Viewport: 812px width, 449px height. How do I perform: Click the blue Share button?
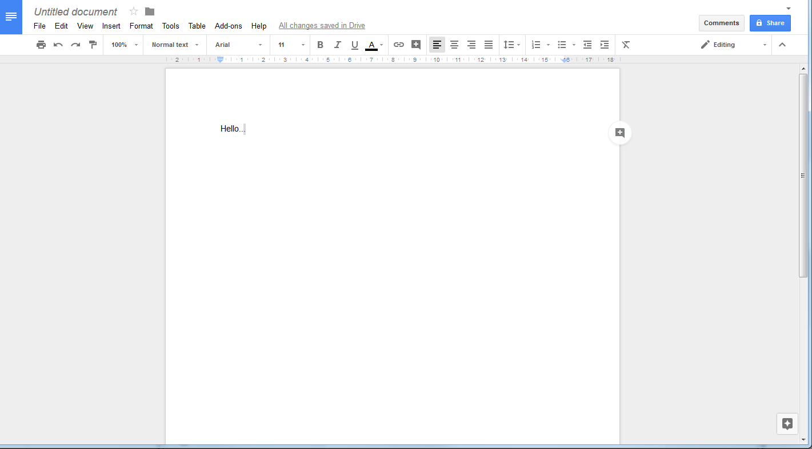coord(770,23)
